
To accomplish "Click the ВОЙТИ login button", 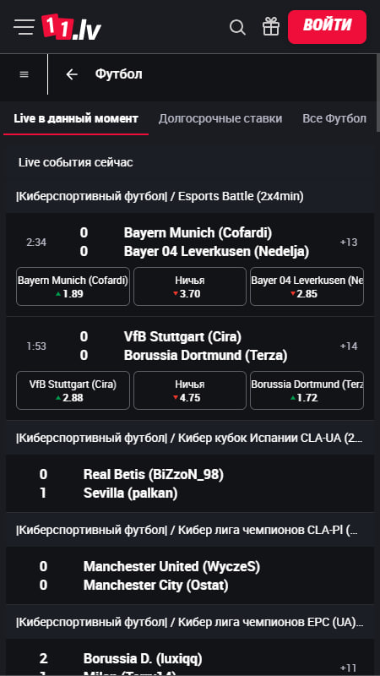I will click(x=327, y=27).
